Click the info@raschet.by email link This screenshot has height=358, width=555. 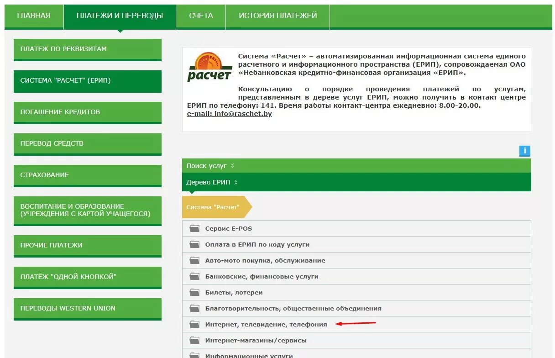coord(230,114)
